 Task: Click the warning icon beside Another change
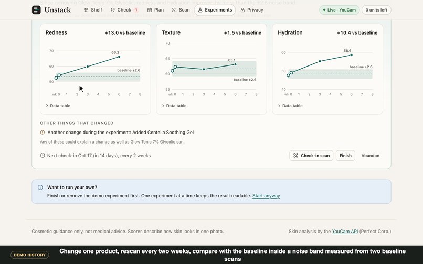pyautogui.click(x=43, y=133)
